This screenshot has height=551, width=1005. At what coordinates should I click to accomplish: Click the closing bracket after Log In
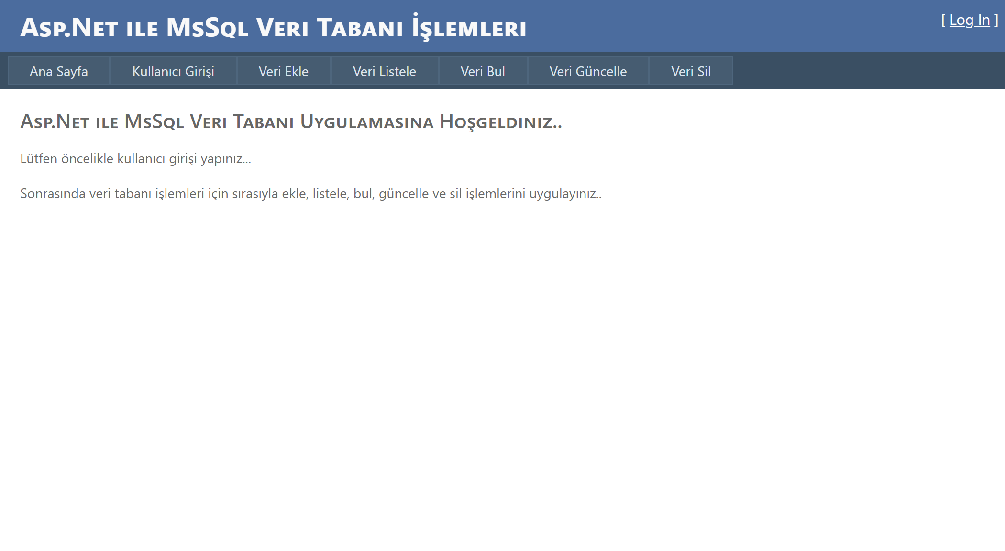click(x=996, y=20)
